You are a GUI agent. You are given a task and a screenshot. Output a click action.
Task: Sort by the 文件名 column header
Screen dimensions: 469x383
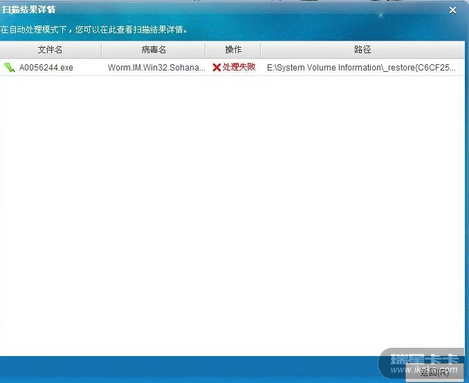pos(50,50)
